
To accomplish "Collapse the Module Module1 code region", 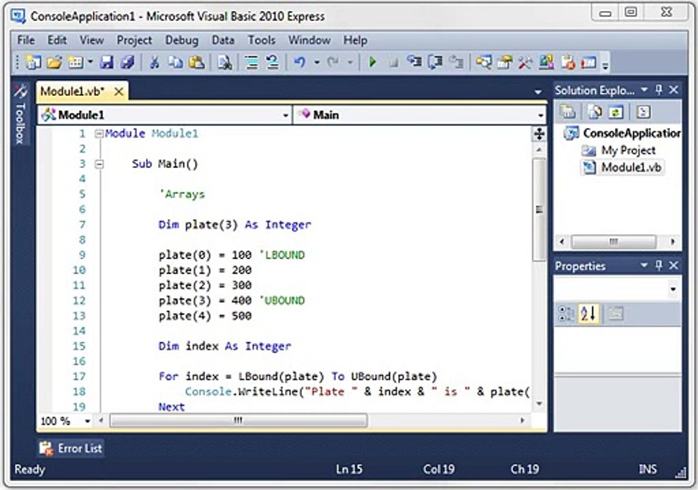I will [99, 133].
